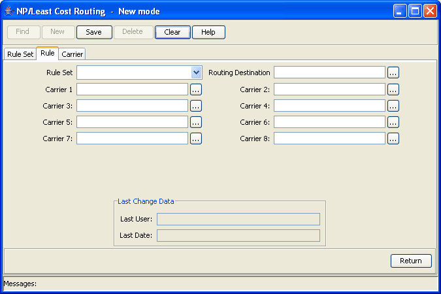The width and height of the screenshot is (441, 294).
Task: Select the Rule tab
Action: point(48,53)
